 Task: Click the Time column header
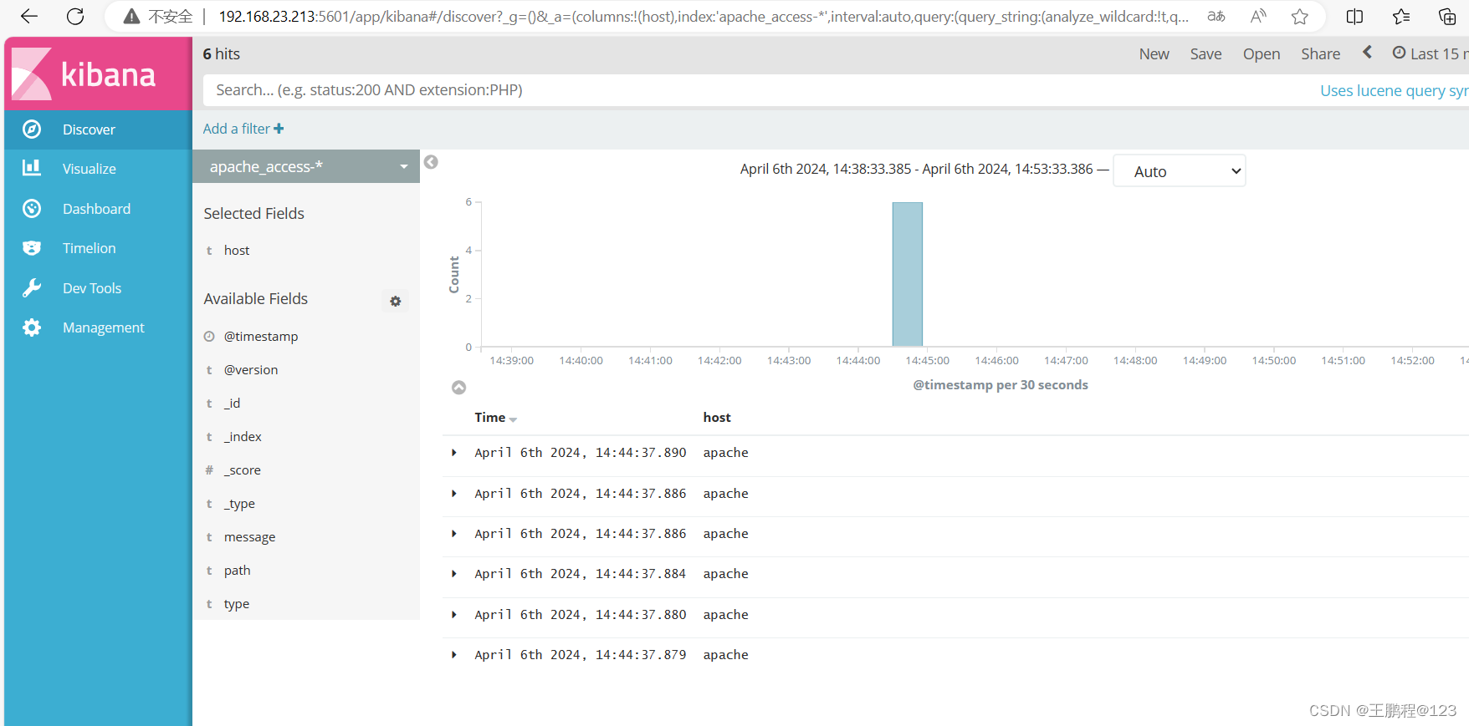tap(490, 418)
